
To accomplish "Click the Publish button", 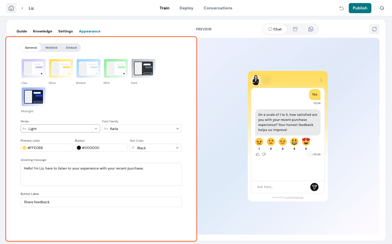I will click(360, 8).
